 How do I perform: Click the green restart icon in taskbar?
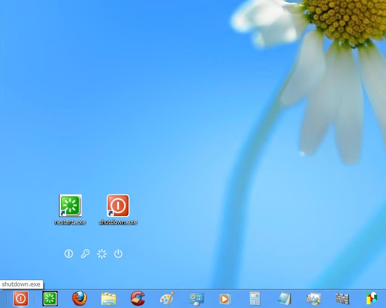50,298
